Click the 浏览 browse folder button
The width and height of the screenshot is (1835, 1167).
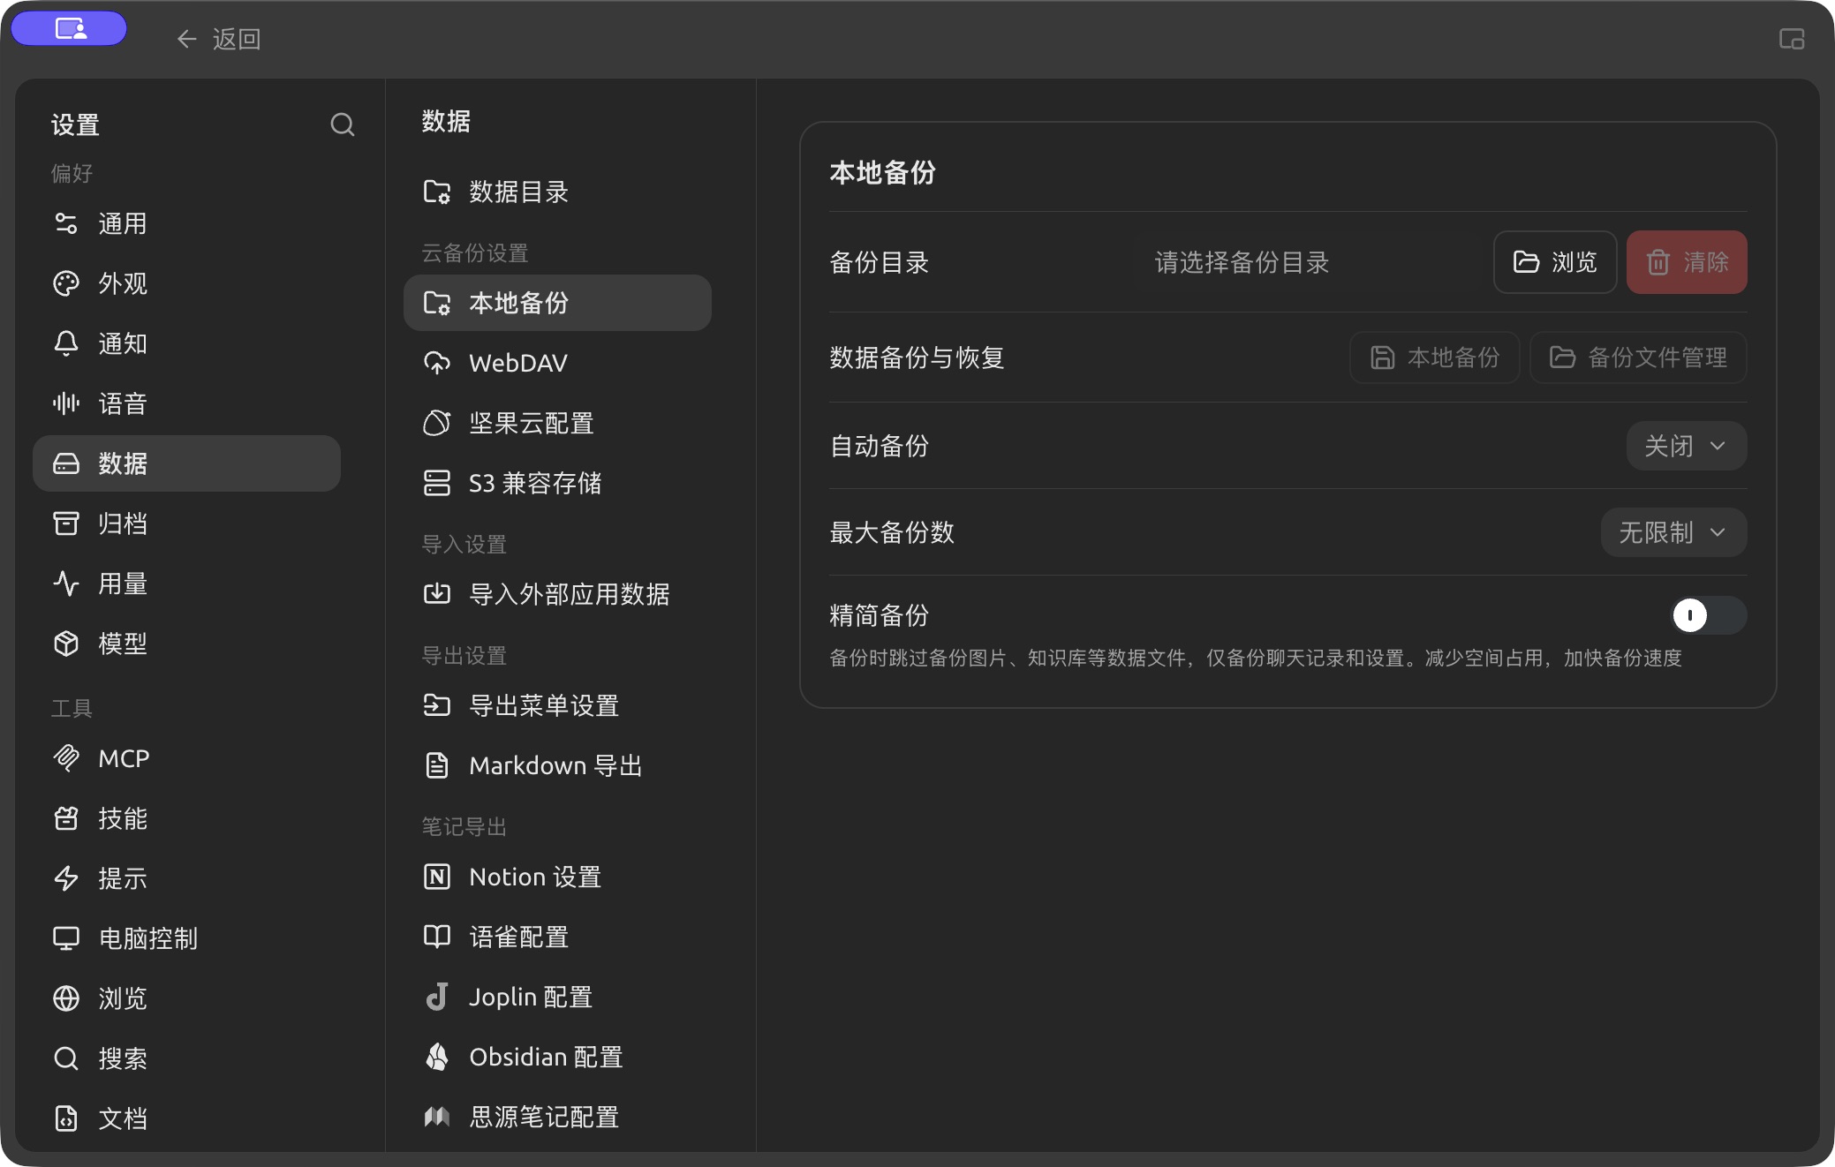tap(1555, 262)
